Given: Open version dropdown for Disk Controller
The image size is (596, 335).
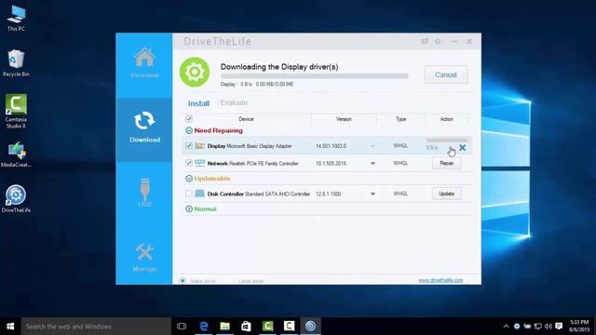Looking at the screenshot, I should click(x=372, y=194).
